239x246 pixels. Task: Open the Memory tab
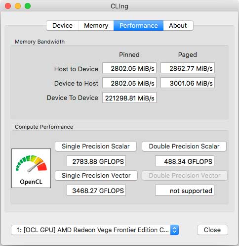point(96,26)
